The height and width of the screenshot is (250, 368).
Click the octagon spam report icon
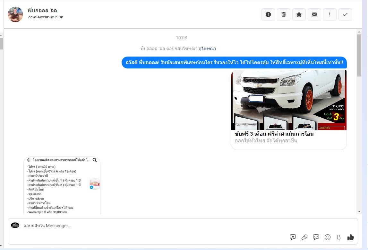268,14
